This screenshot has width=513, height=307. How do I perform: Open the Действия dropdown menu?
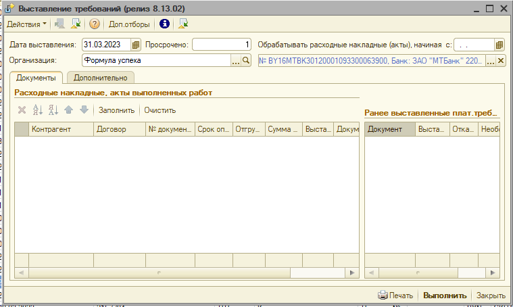pos(27,24)
